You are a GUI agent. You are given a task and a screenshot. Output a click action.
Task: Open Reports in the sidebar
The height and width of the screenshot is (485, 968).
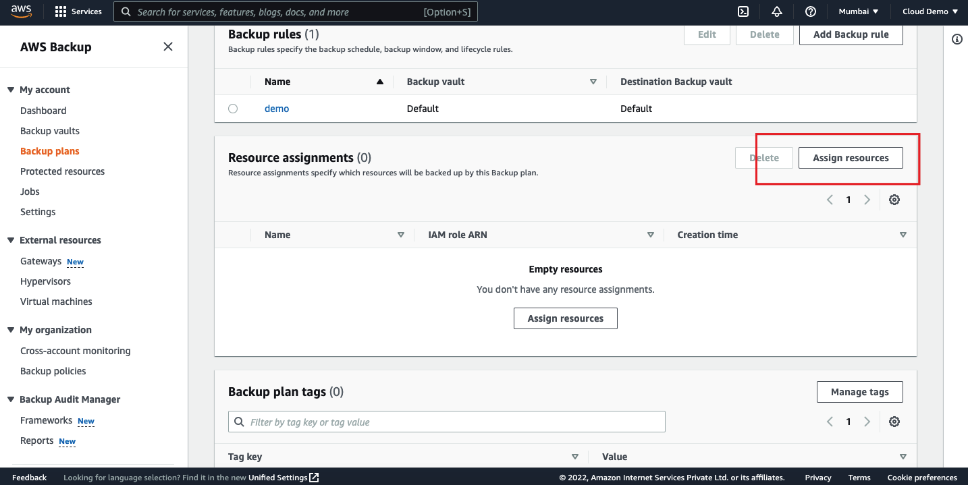coord(36,440)
